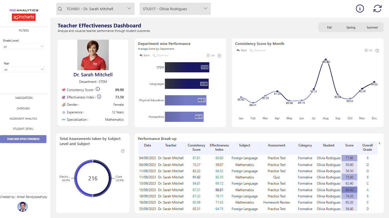Viewport: 389px width, 218px height.
Task: Click the 25/09/2023 date cell
Action: (147, 209)
